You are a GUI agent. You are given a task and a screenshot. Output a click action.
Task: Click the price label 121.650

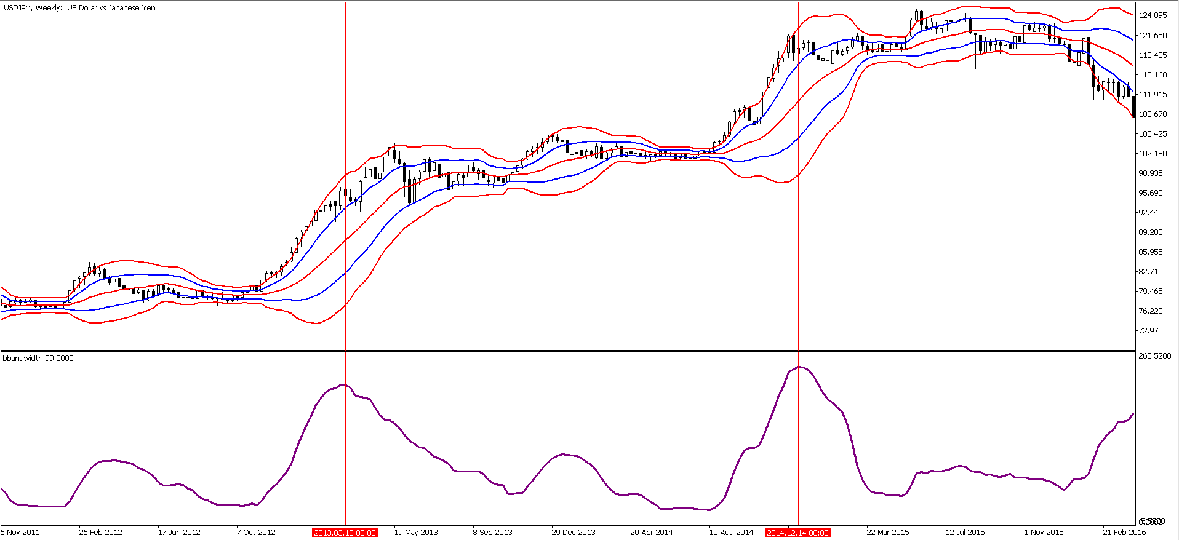pyautogui.click(x=1153, y=35)
